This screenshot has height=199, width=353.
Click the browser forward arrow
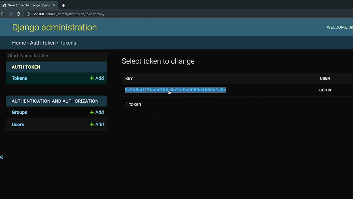[11, 14]
